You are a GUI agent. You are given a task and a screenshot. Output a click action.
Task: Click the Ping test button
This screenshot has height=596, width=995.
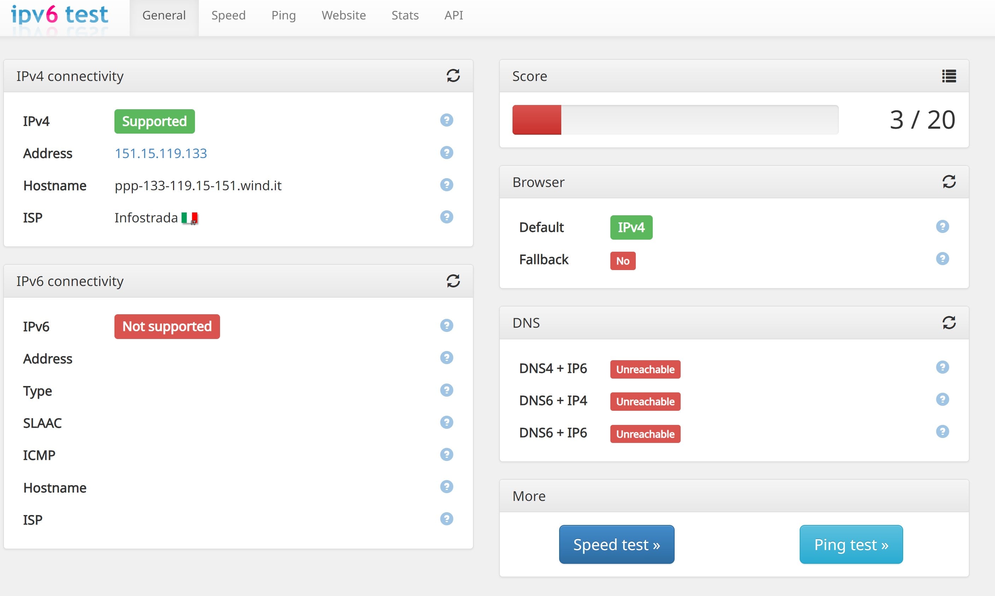(x=851, y=545)
